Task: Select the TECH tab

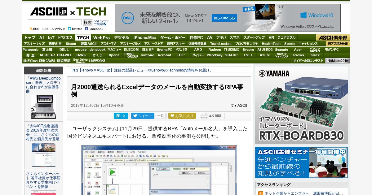Action: (83, 37)
